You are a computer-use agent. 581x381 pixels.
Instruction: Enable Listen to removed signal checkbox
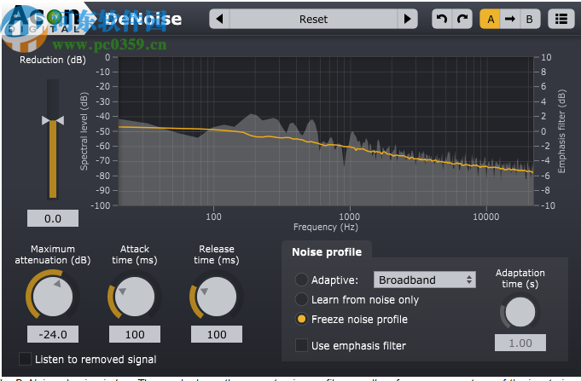click(x=26, y=359)
